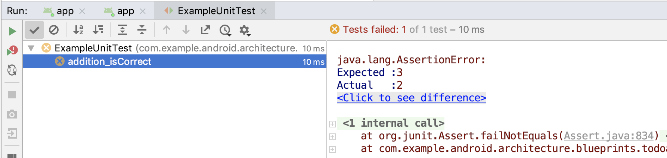This screenshot has width=667, height=158.
Task: Toggle Show Passed tests checkmark
Action: pyautogui.click(x=34, y=30)
